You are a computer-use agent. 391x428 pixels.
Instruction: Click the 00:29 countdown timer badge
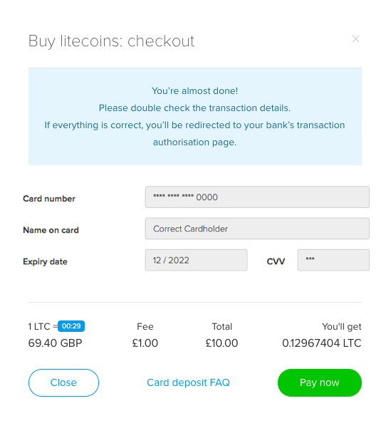coord(71,326)
